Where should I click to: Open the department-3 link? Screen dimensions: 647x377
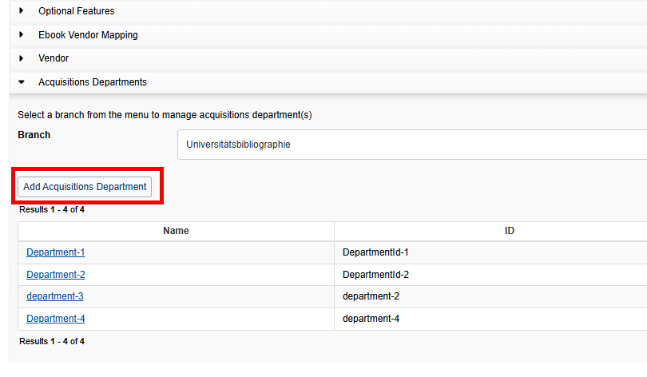[54, 296]
